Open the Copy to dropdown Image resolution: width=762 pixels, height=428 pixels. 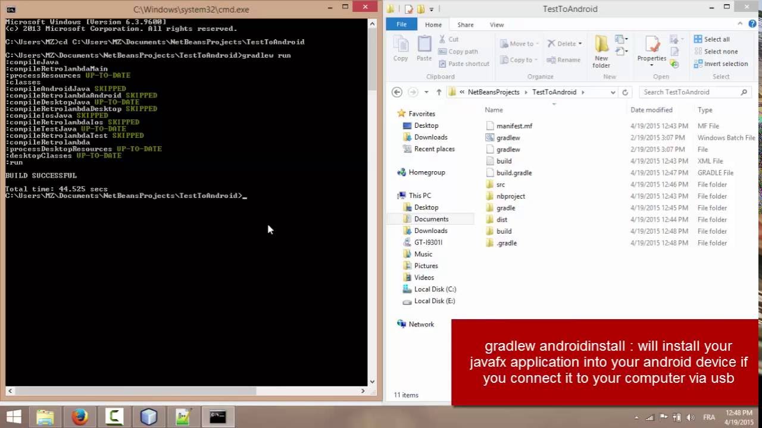pos(519,59)
